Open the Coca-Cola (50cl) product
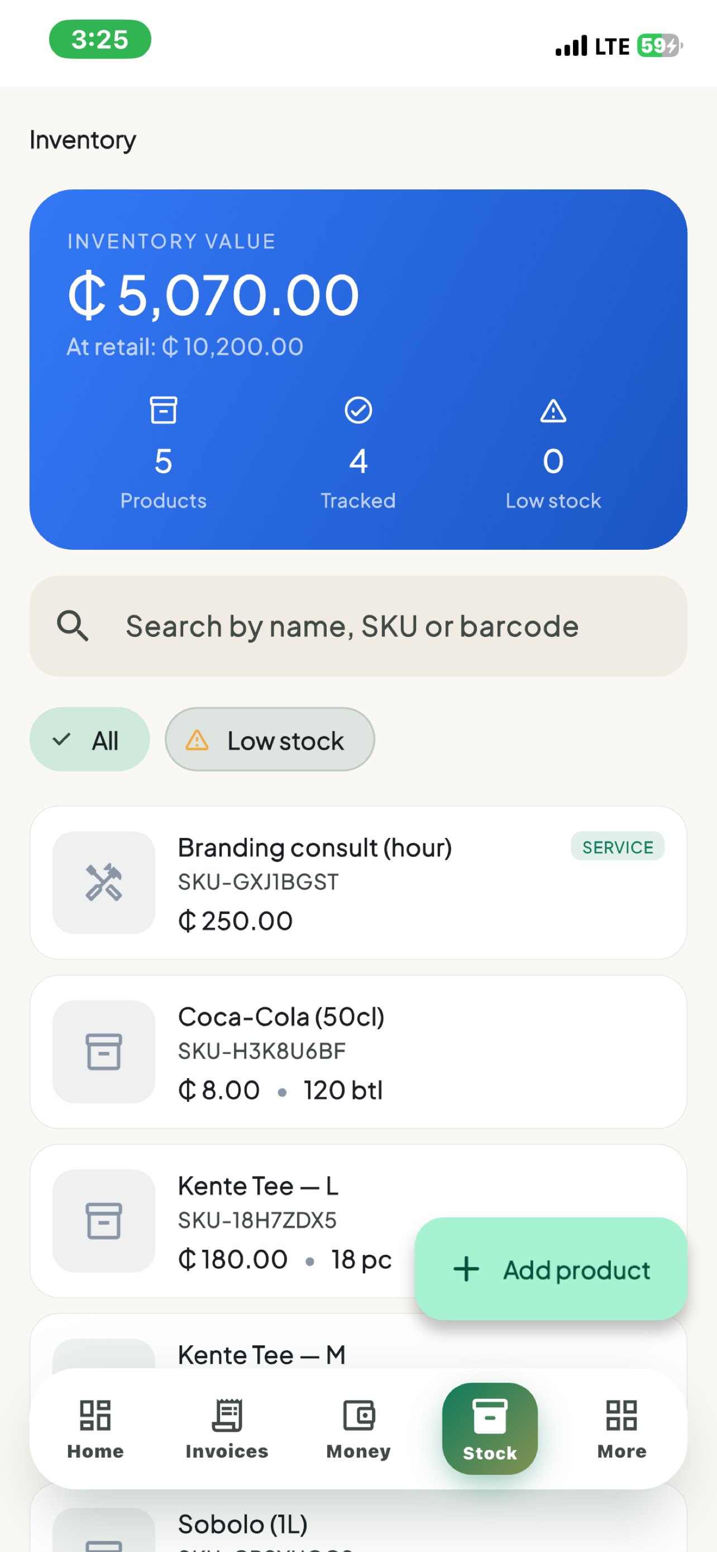717x1552 pixels. (x=359, y=1052)
